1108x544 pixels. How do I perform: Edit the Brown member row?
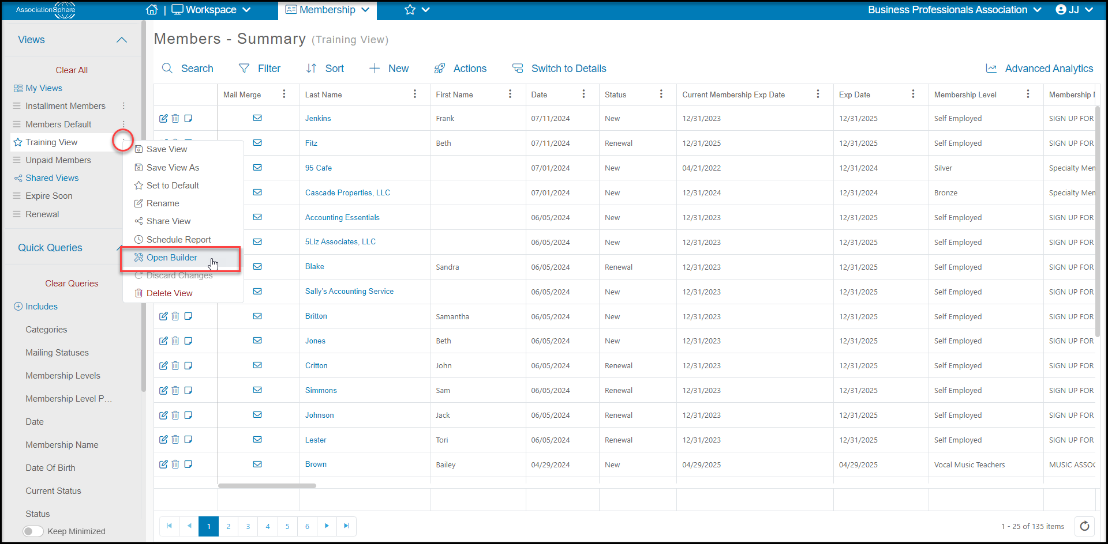click(163, 464)
